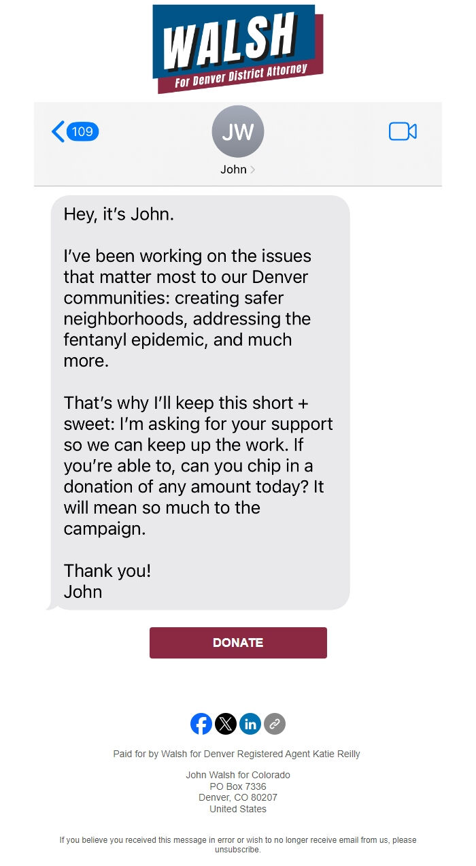Click the 109 unread messages badge
Image resolution: width=476 pixels, height=866 pixels.
click(82, 131)
